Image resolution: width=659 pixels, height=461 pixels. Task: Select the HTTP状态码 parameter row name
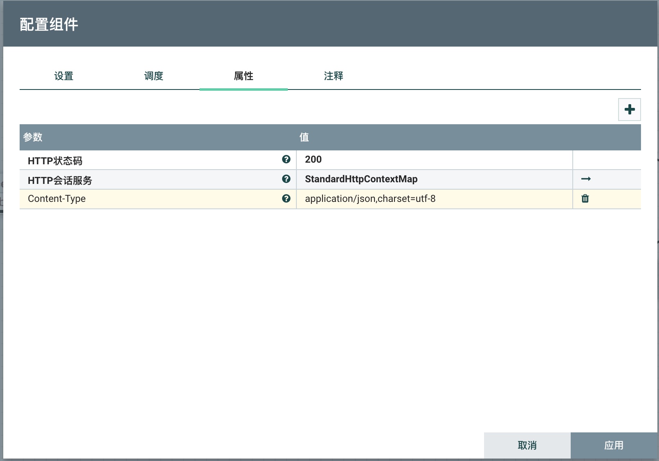point(55,161)
